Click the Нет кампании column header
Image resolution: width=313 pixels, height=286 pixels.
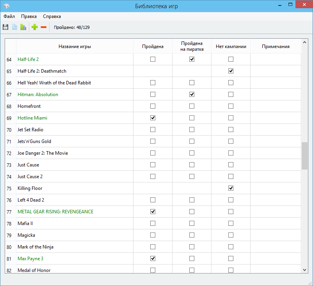[231, 46]
